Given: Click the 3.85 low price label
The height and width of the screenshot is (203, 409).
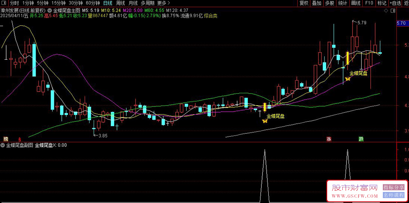Looking at the screenshot, I should coord(103,136).
